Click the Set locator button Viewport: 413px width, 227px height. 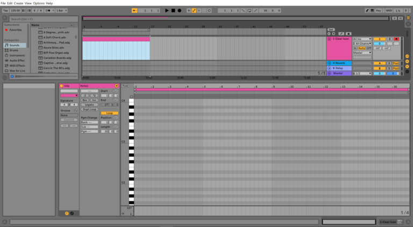pyautogui.click(x=331, y=30)
